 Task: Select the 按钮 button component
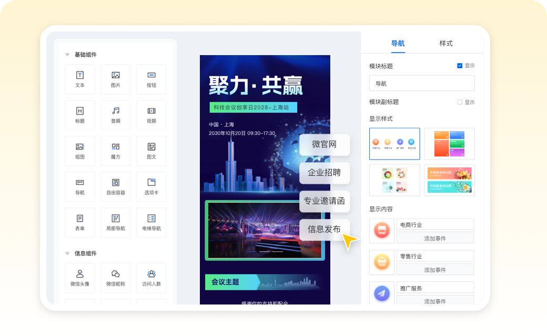(x=151, y=79)
